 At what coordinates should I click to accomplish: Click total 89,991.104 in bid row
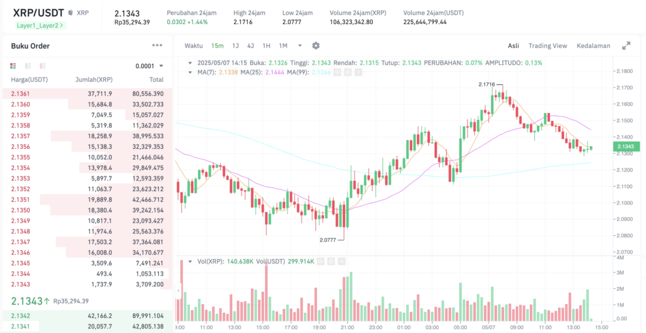tap(148, 316)
